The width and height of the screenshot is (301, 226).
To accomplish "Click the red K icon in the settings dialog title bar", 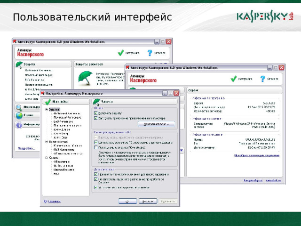I will [43, 93].
